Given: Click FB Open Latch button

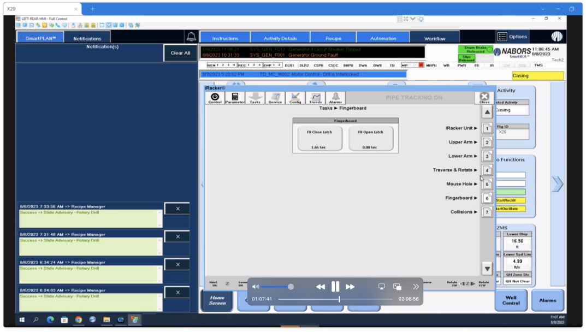Looking at the screenshot, I should pos(370,139).
